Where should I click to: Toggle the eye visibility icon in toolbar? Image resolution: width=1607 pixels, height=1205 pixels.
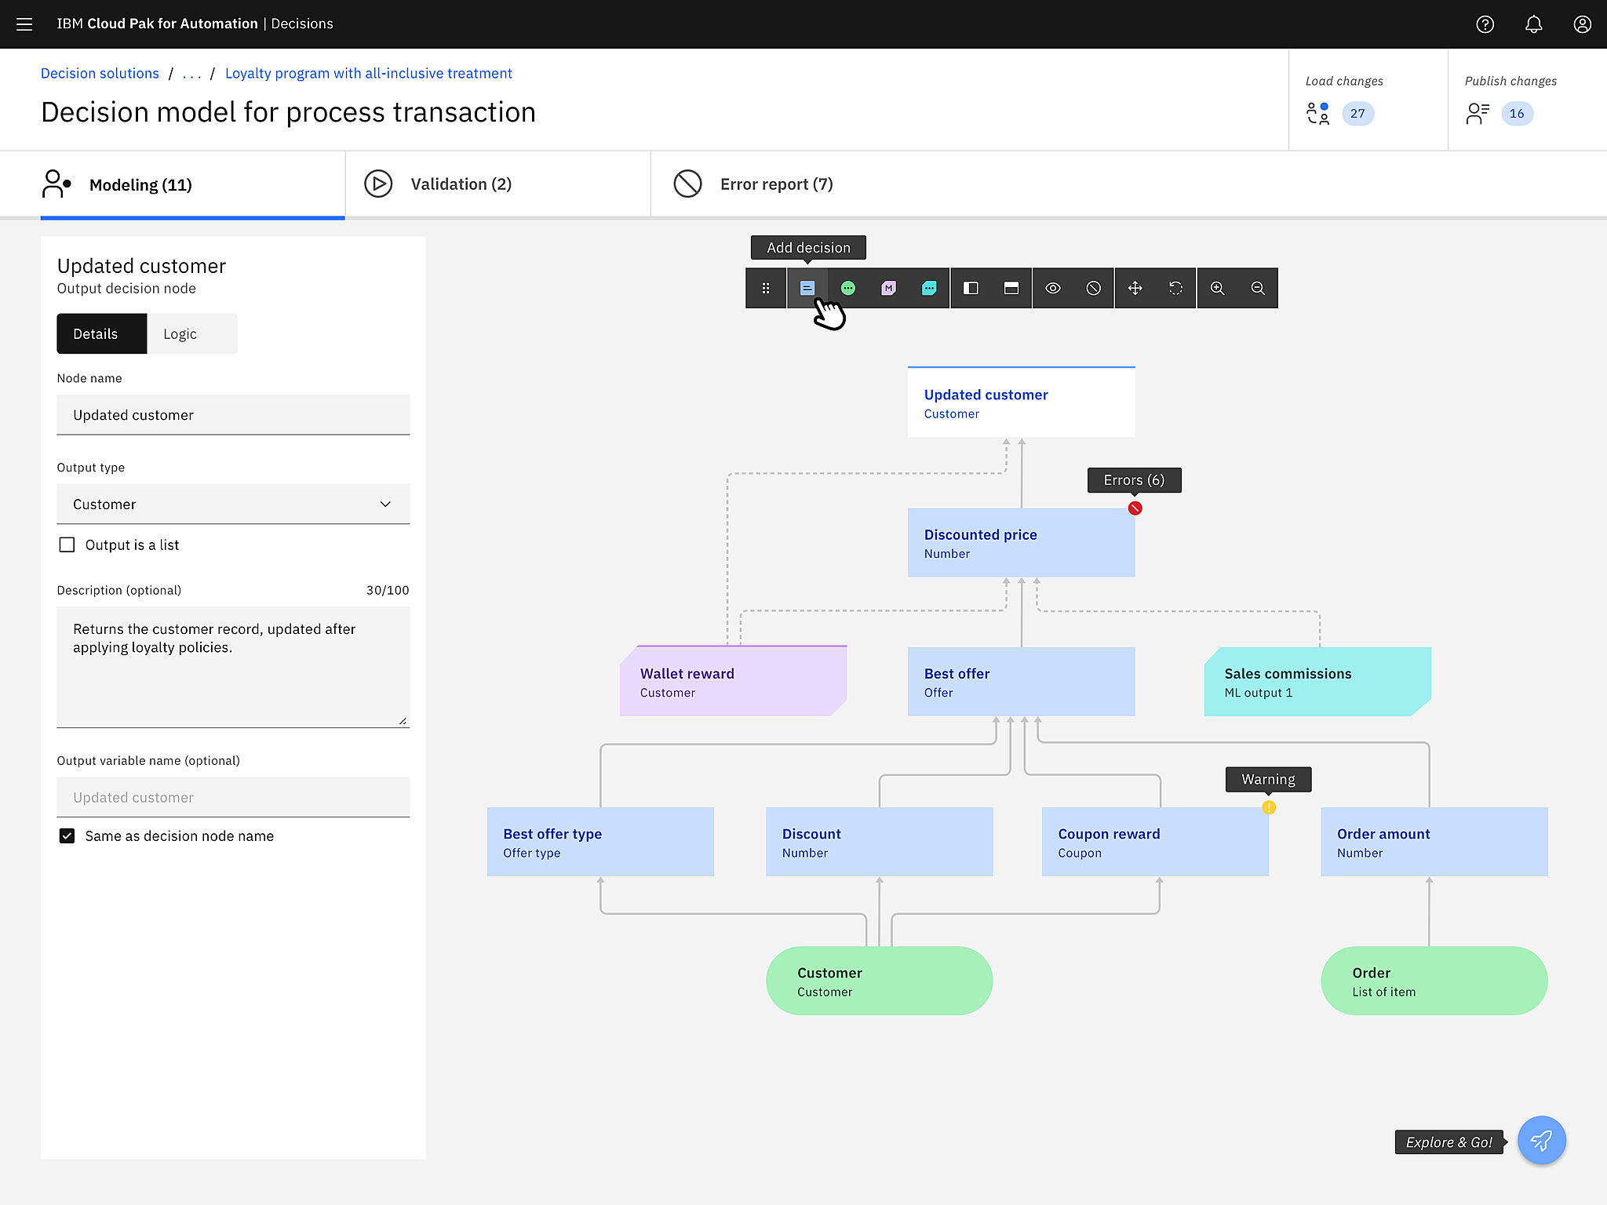1053,288
